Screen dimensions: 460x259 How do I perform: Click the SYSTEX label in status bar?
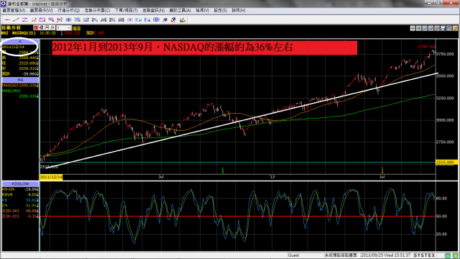click(425, 255)
